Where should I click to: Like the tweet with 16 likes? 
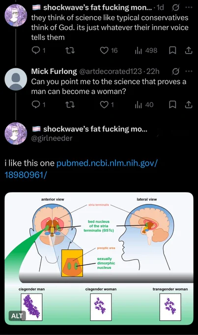coord(109,50)
